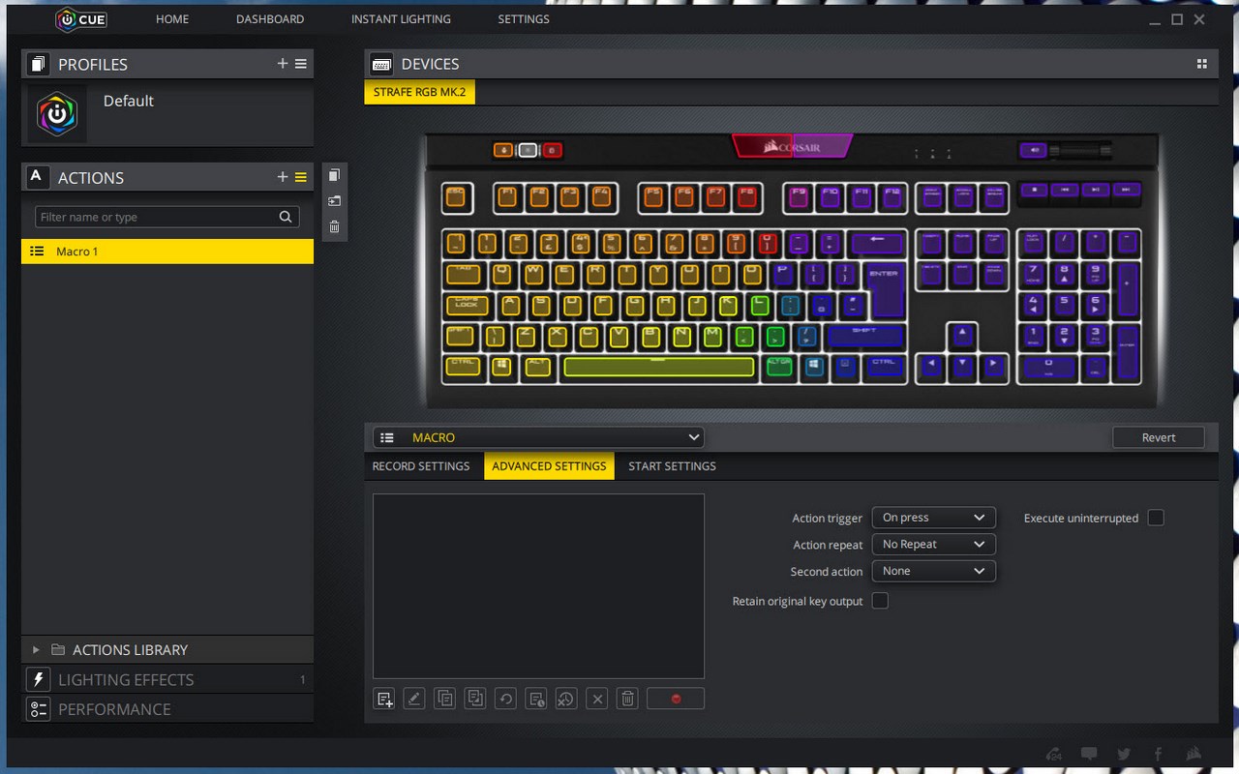Go to the HOME menu
This screenshot has height=774, width=1239.
pyautogui.click(x=172, y=19)
